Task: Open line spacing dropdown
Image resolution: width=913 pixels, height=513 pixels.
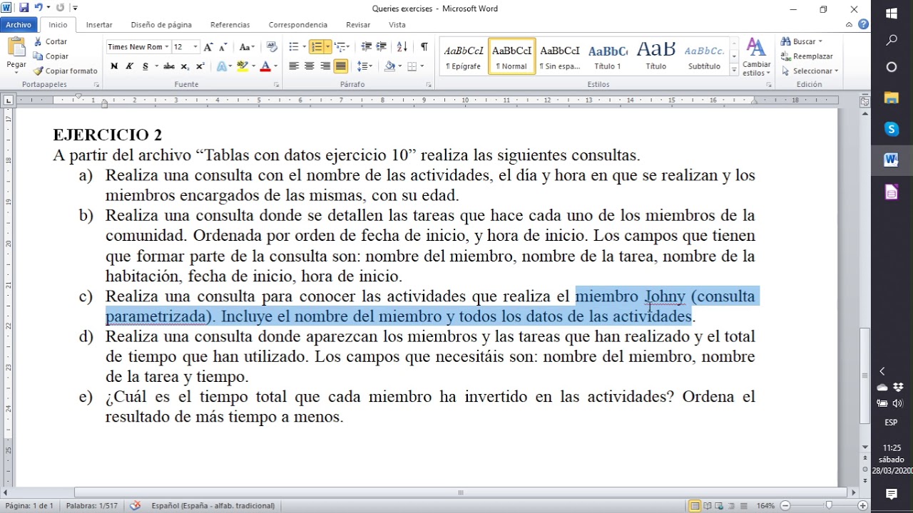Action: [x=364, y=66]
